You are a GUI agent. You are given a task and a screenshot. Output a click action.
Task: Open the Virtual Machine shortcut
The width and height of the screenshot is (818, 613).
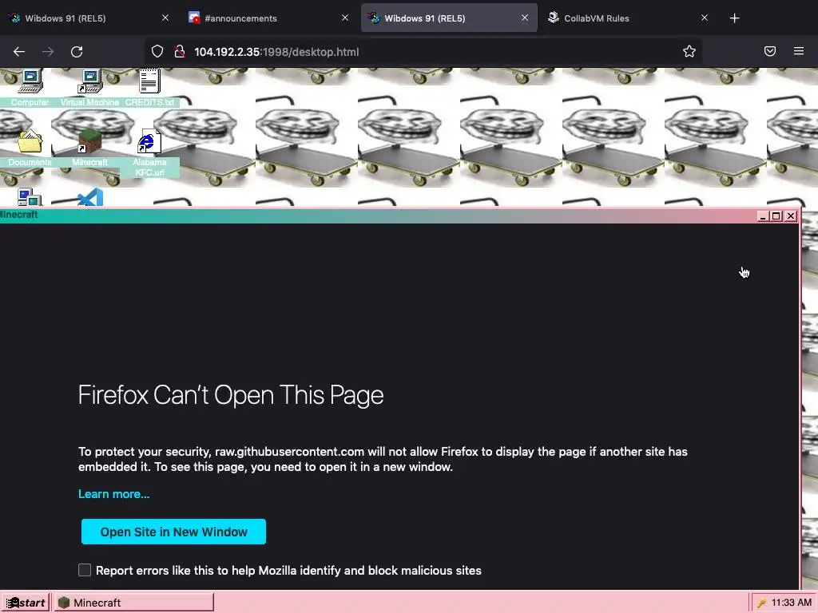(x=89, y=88)
